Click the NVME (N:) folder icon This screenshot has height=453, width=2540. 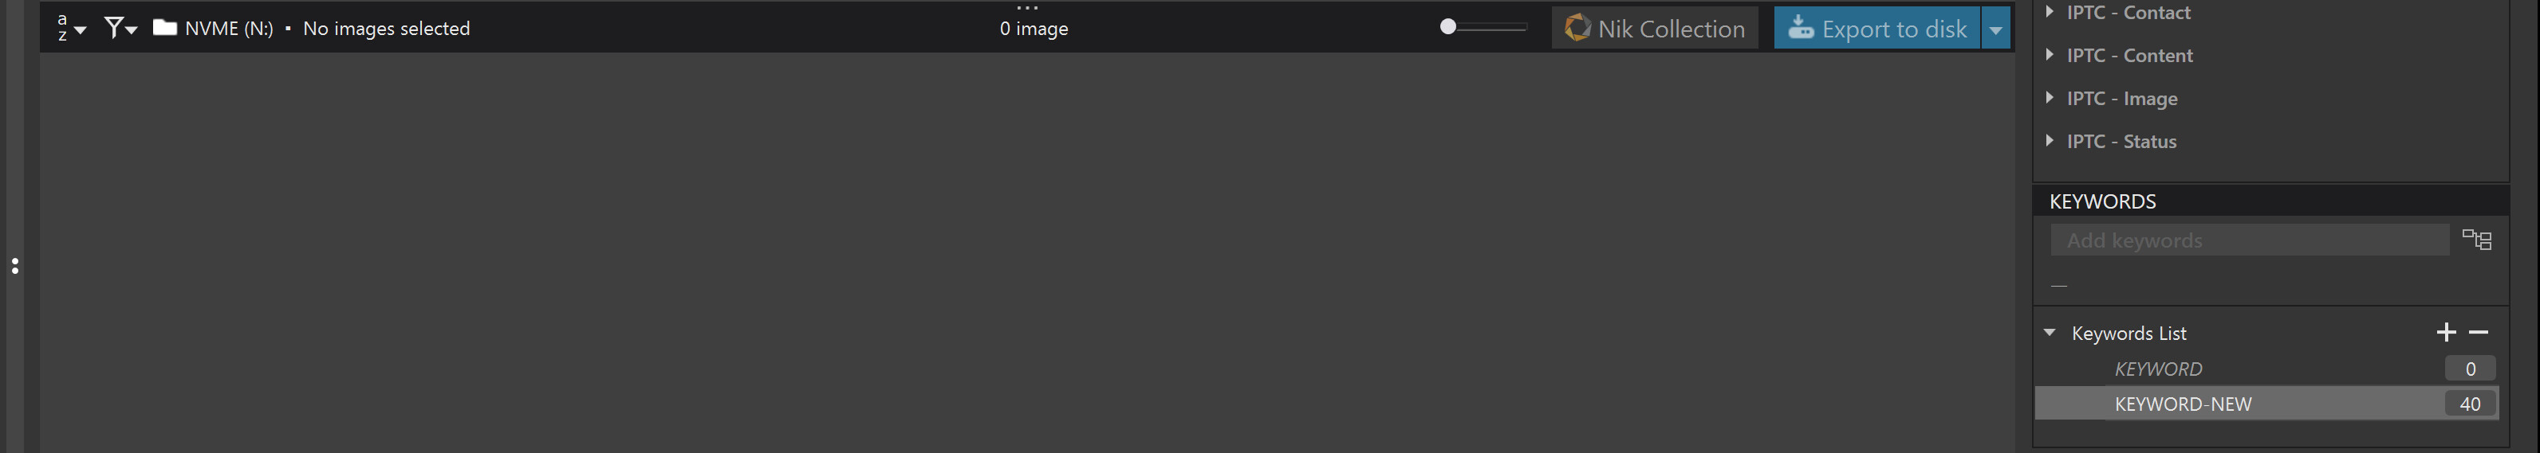pos(164,28)
